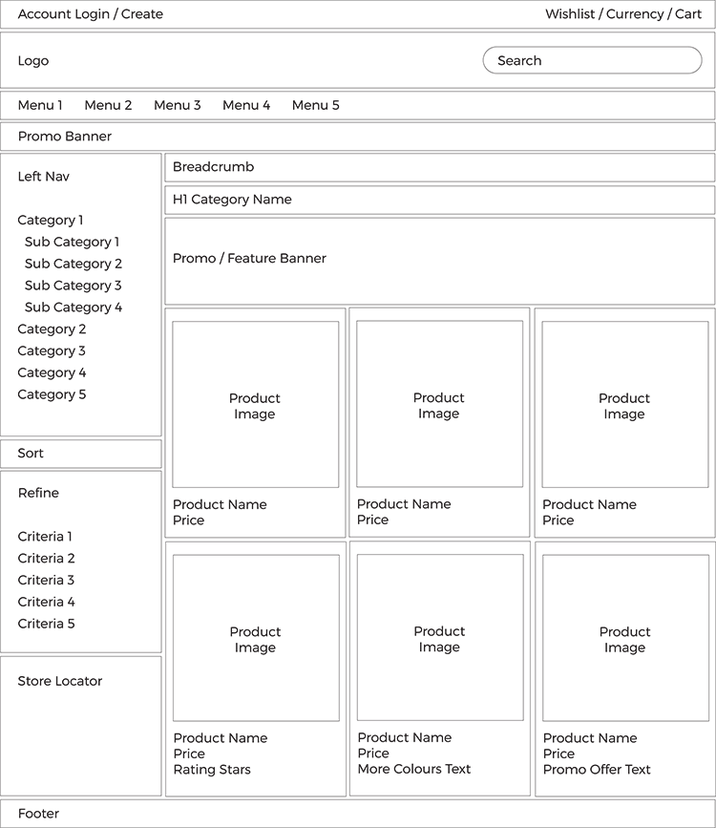
Task: Select Category 4 in left nav
Action: click(52, 372)
